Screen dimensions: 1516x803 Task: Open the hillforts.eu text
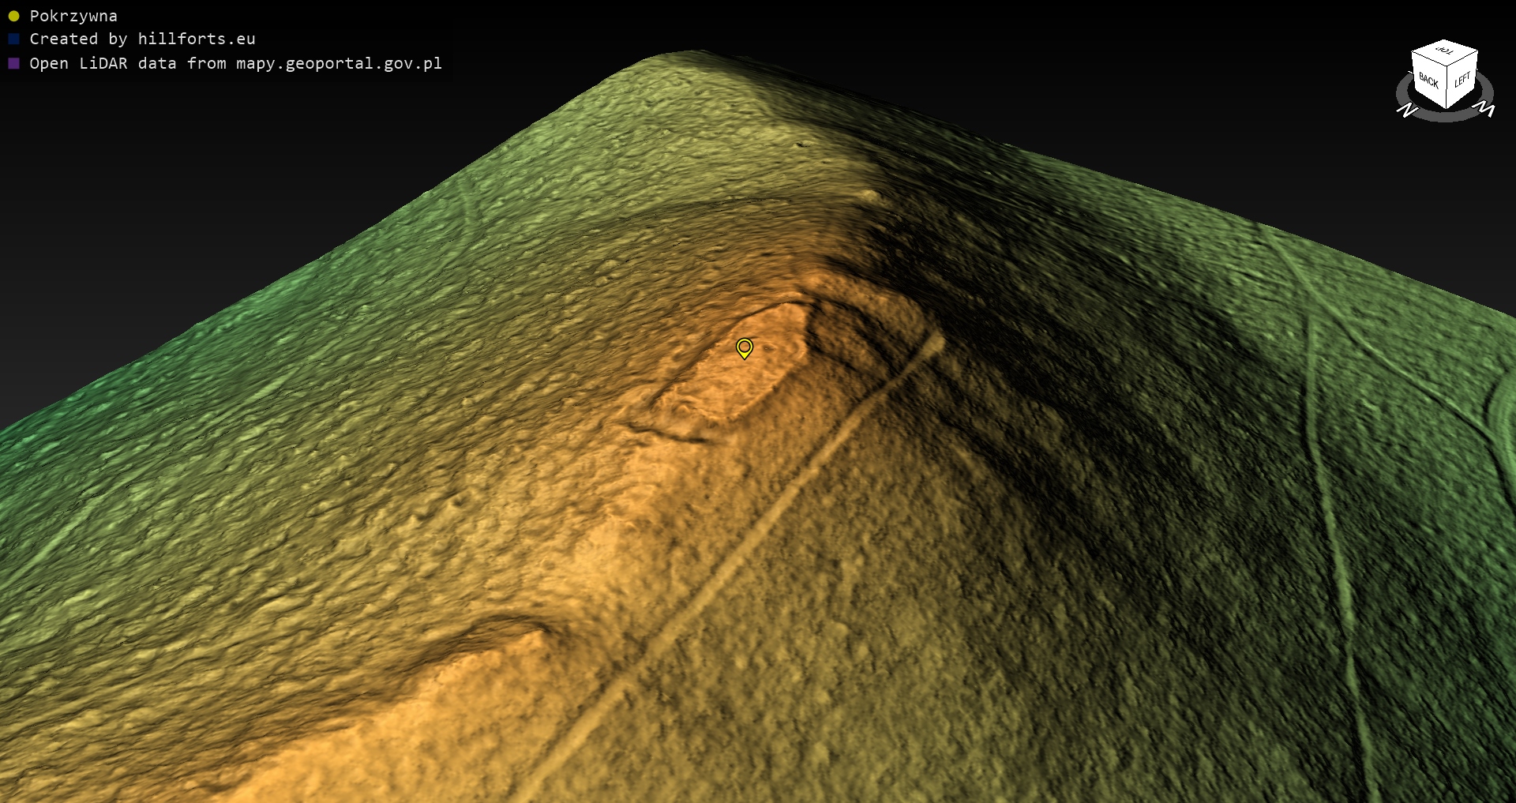point(197,39)
